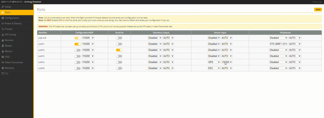Open the CLI tab
Viewport: 324px width, 118px height.
16,73
